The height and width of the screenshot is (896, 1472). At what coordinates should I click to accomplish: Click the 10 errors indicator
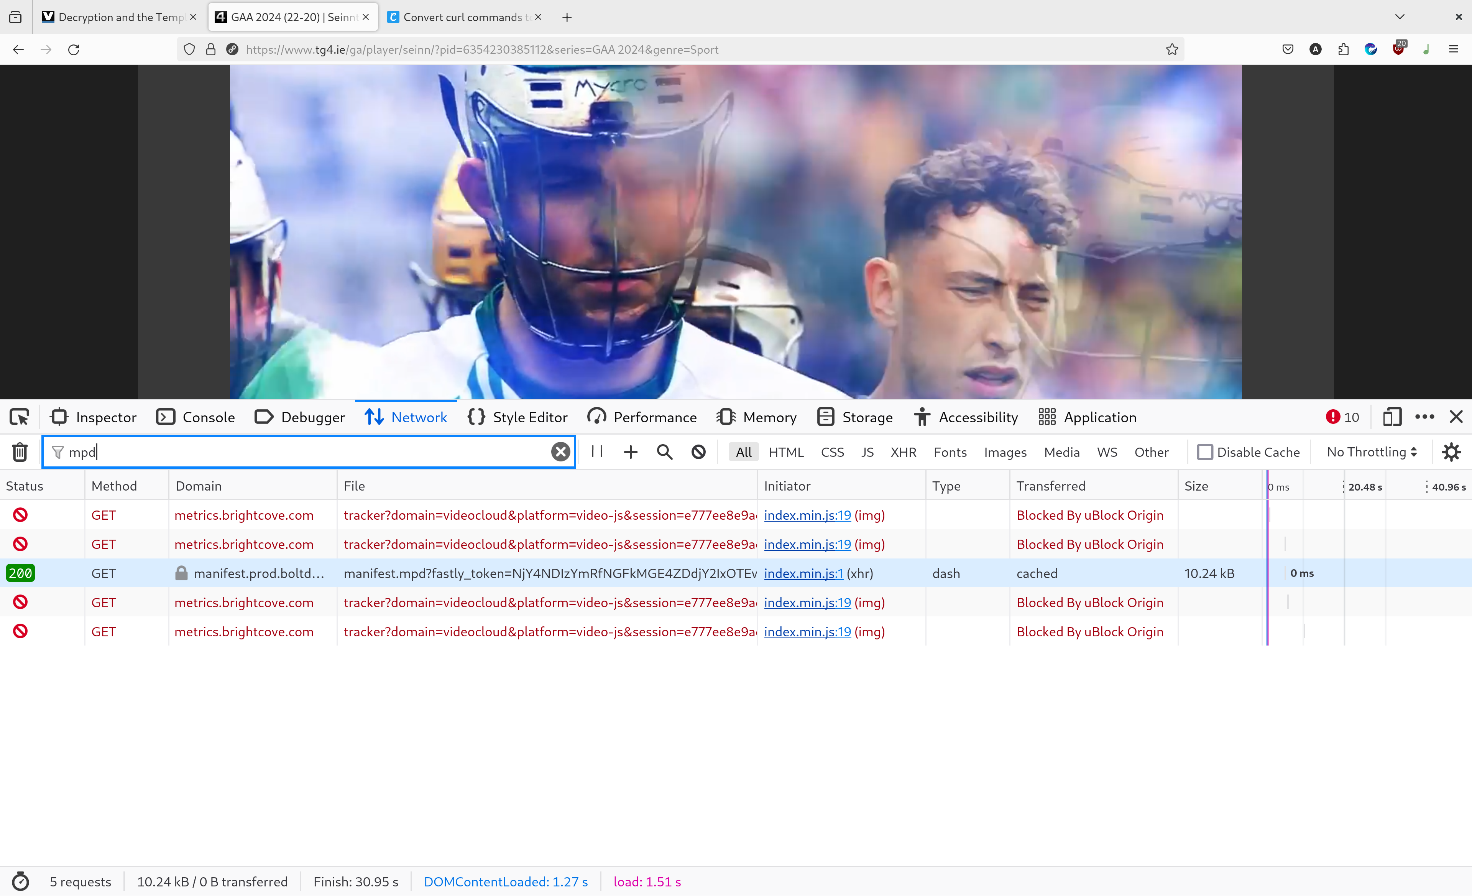click(1342, 417)
